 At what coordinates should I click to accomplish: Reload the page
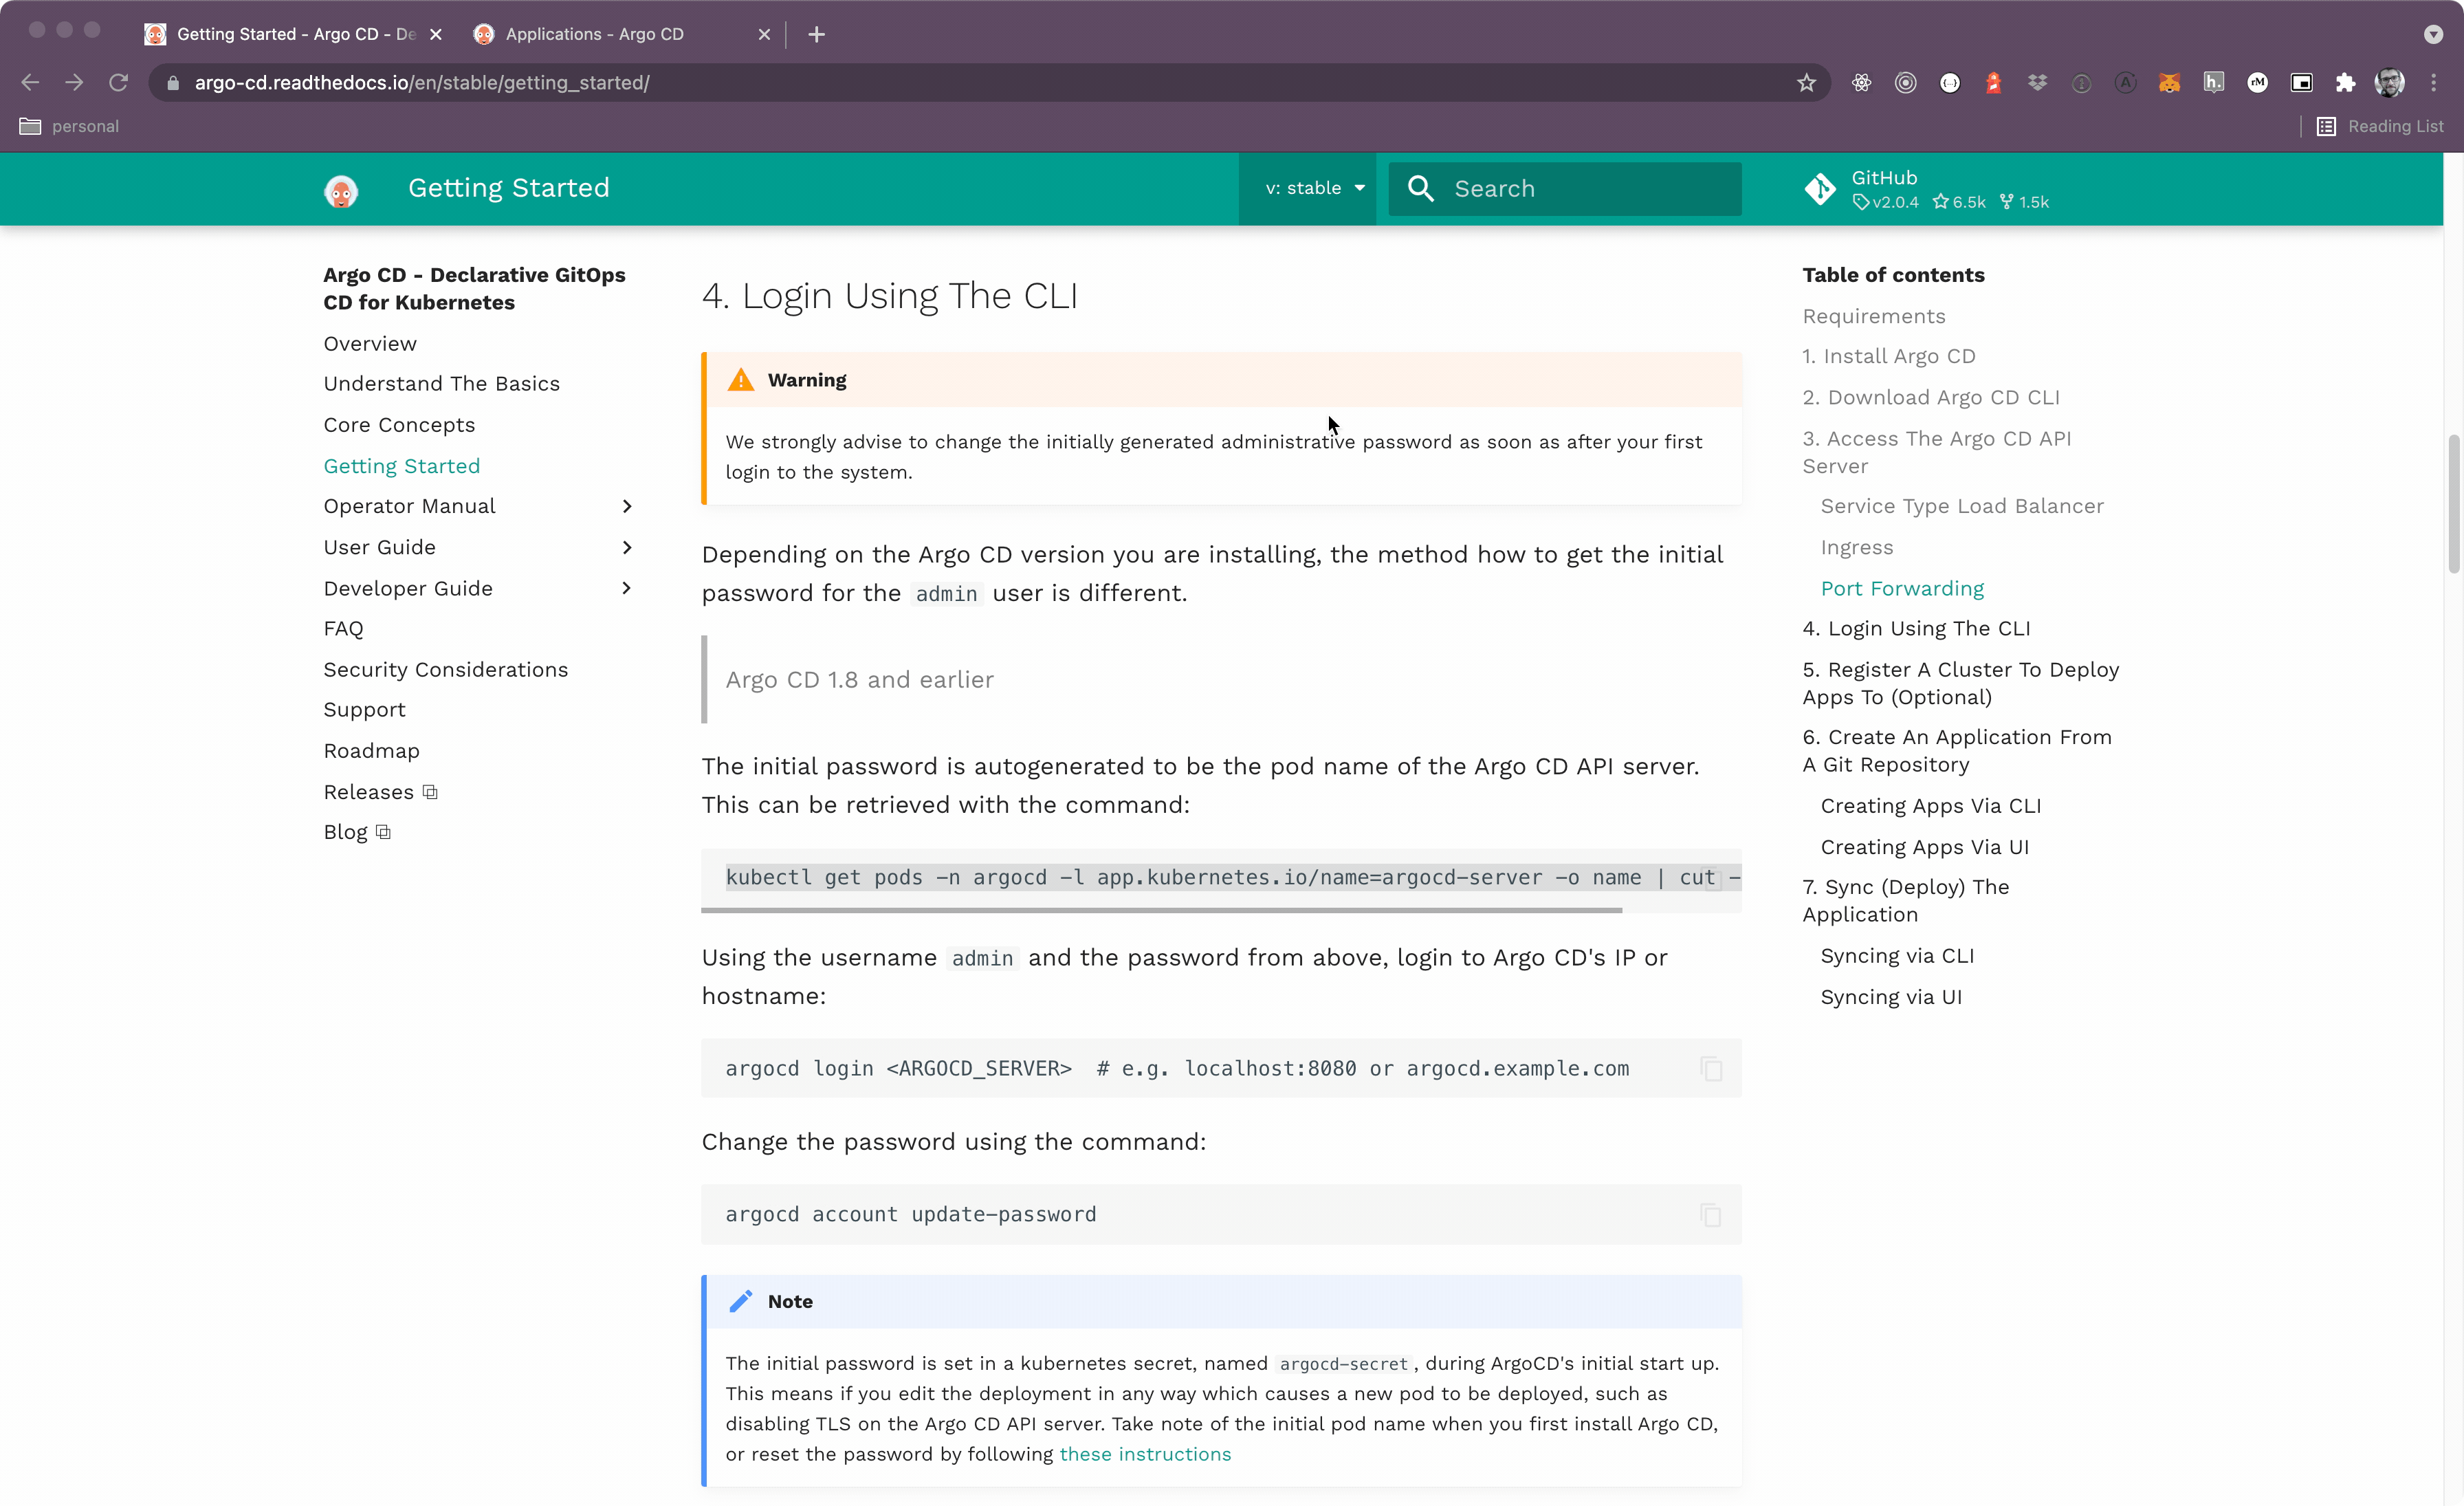point(118,83)
